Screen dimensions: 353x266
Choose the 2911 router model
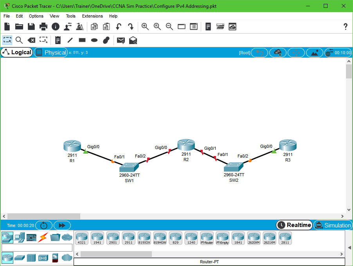coord(128,238)
